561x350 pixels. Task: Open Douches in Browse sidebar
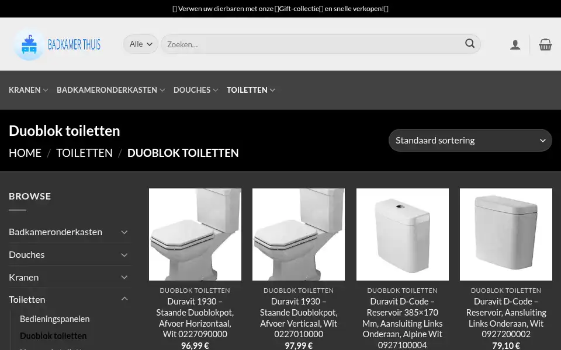[x=27, y=255]
